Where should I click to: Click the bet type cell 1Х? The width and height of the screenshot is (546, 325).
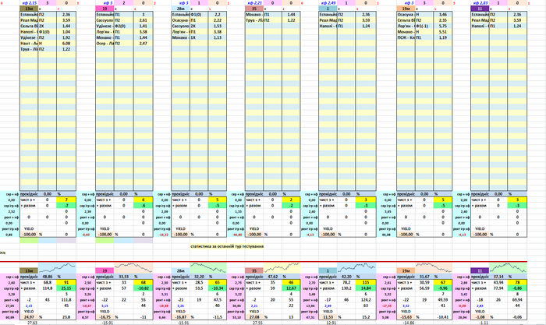point(199,37)
